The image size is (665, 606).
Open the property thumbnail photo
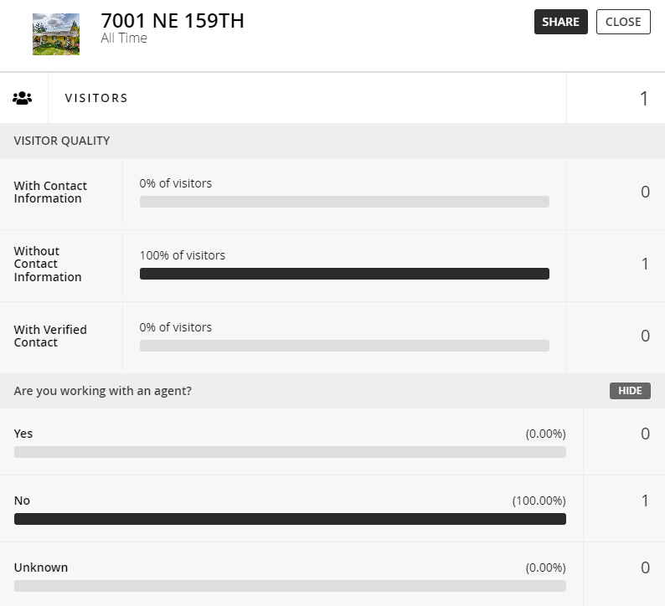tap(56, 34)
